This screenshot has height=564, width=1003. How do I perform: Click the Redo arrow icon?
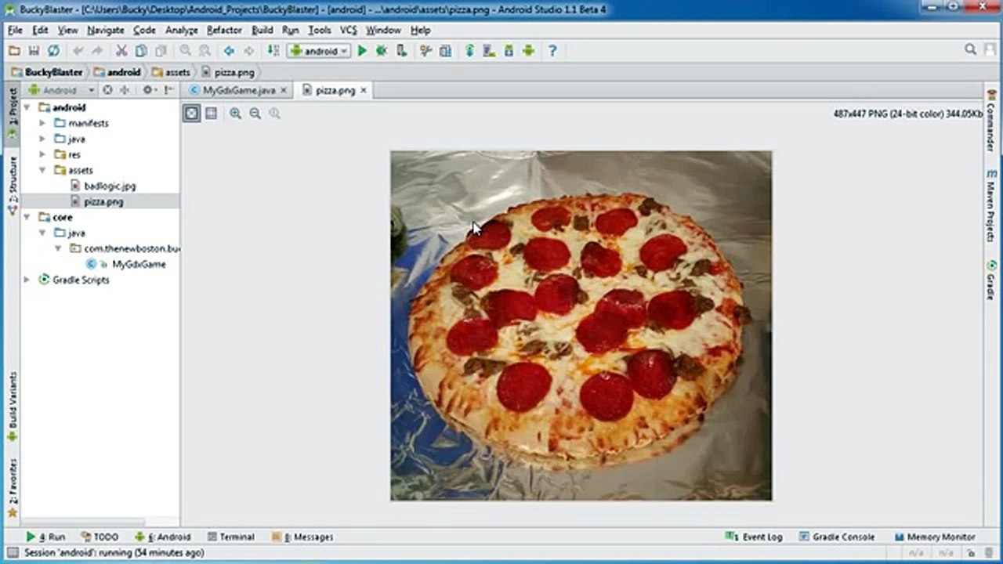[x=97, y=51]
